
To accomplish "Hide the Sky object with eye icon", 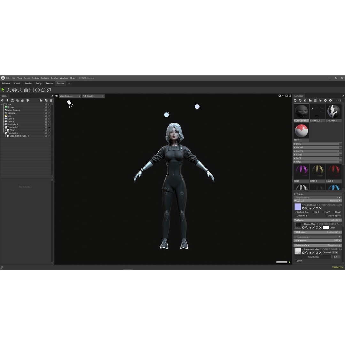I will [49, 116].
